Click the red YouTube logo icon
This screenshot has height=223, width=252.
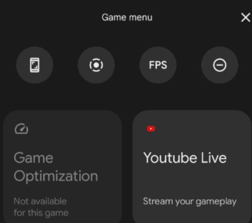point(151,129)
